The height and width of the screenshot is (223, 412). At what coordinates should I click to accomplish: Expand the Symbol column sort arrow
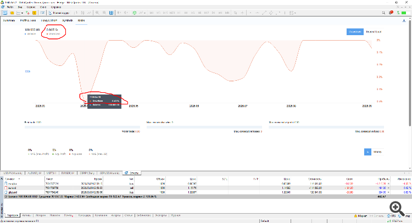(x=19, y=179)
